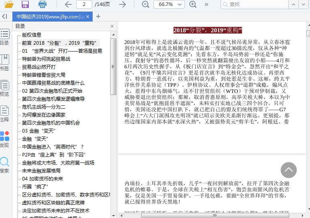Click the document vertical scrollbar thumb

pos(308,33)
